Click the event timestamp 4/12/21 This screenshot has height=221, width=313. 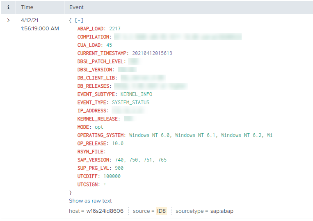point(30,20)
